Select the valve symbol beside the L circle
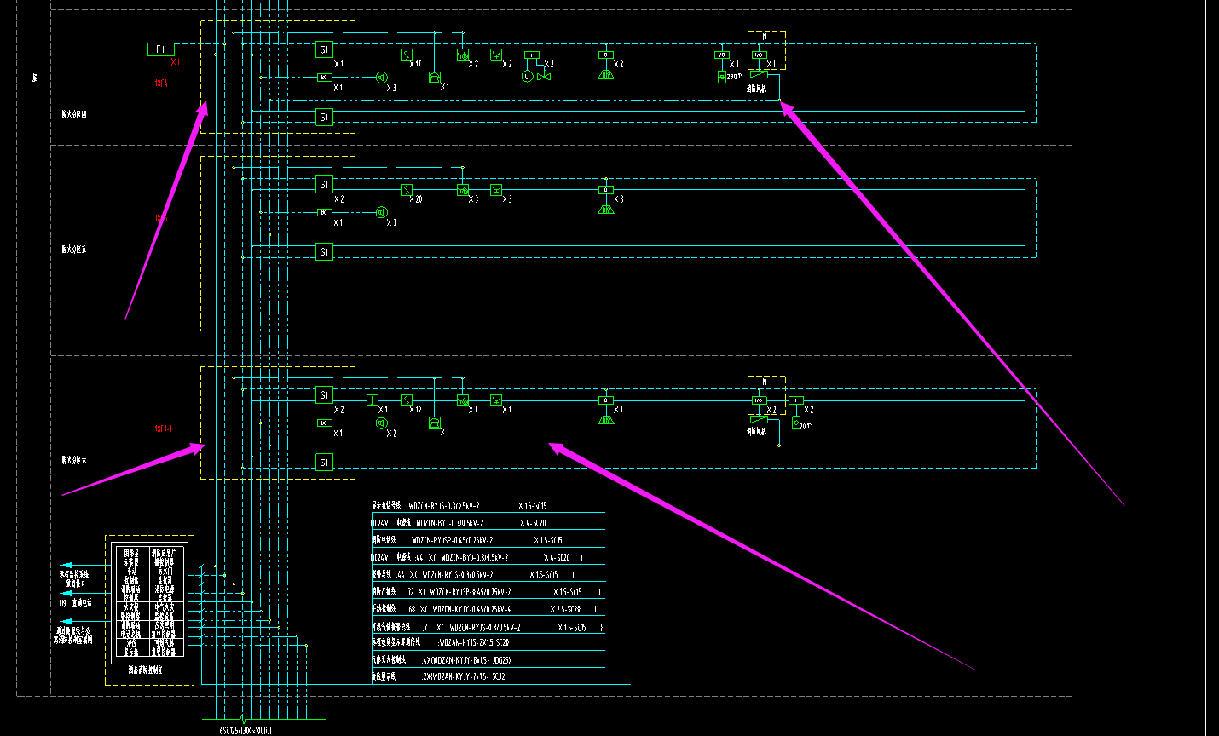The image size is (1219, 736). 545,77
